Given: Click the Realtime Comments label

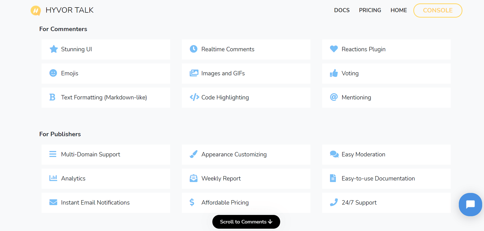Looking at the screenshot, I should (228, 49).
